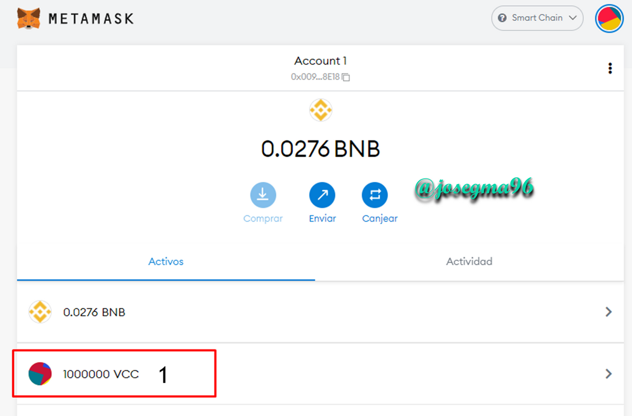Click the MetaMask fox logo
Screen dimensions: 632x416
(x=29, y=18)
